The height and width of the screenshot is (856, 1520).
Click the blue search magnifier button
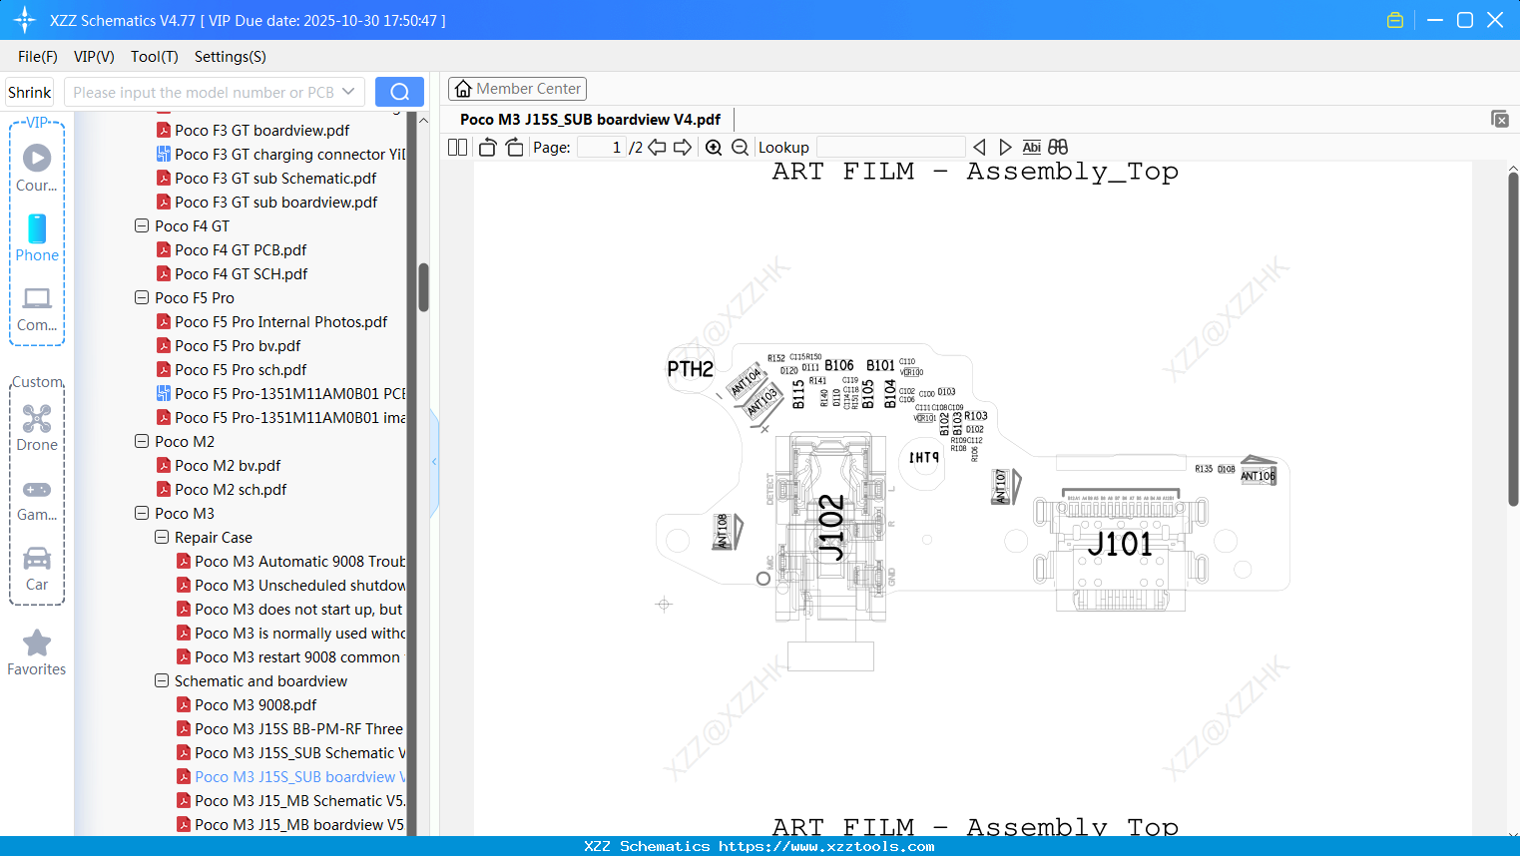399,91
